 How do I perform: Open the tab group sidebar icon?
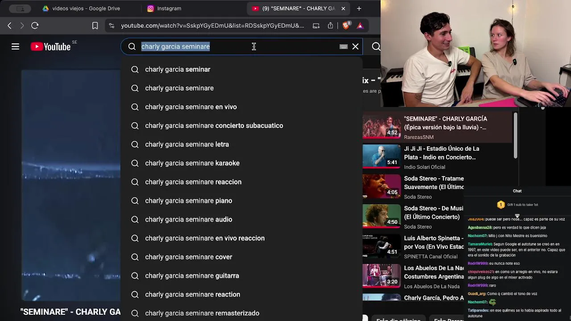pos(20,8)
